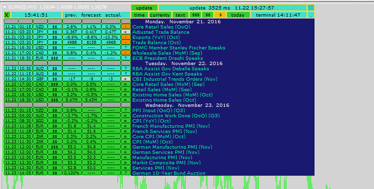This screenshot has height=189, width=374.
Task: Enable the $$ medium-impact filter
Action: coord(208,15)
